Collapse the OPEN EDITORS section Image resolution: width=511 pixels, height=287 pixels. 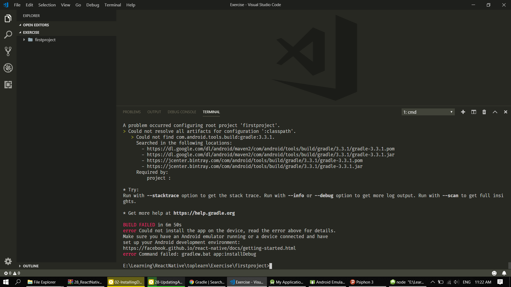36,25
